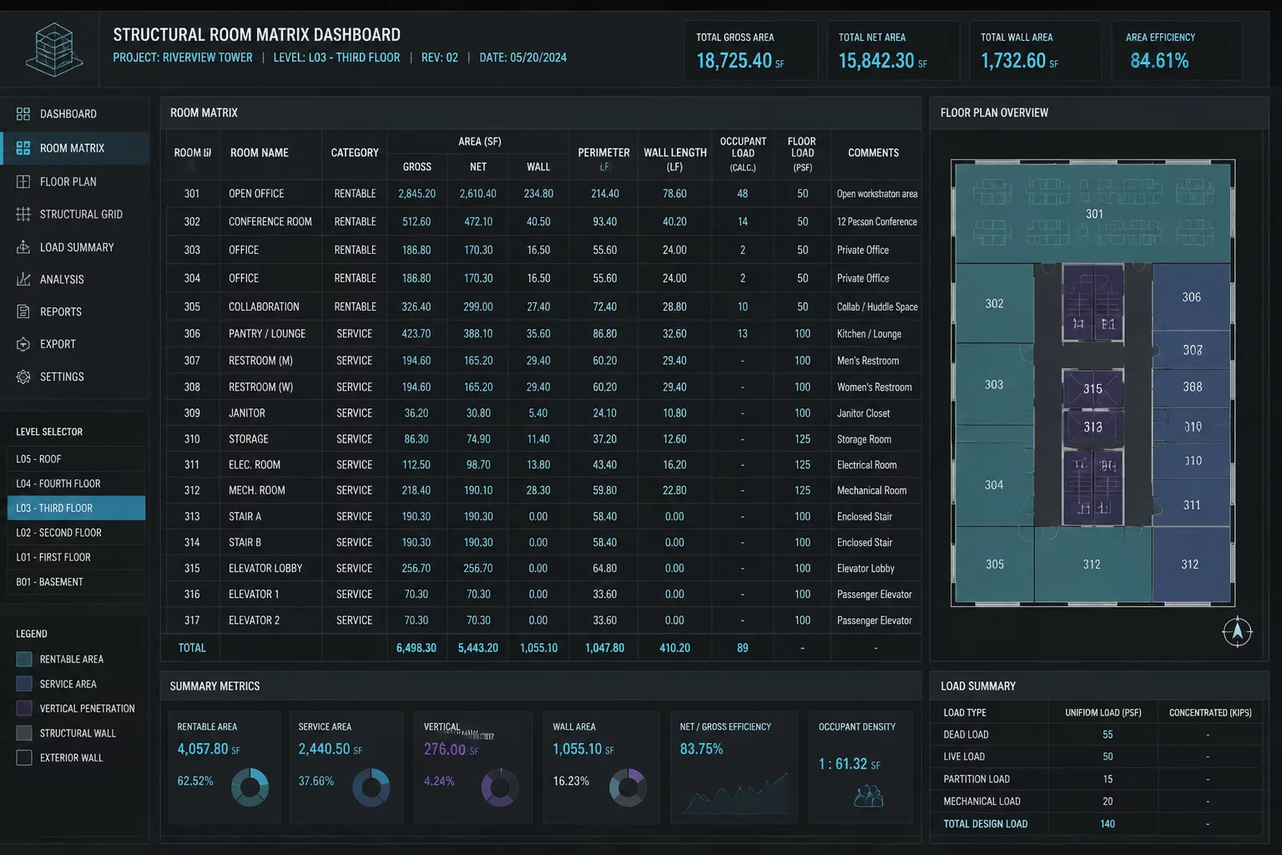1282x855 pixels.
Task: Select L02 - Second Floor level
Action: tap(76, 533)
